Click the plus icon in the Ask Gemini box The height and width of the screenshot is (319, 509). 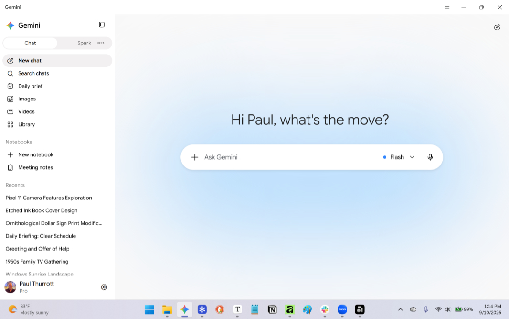pos(195,157)
